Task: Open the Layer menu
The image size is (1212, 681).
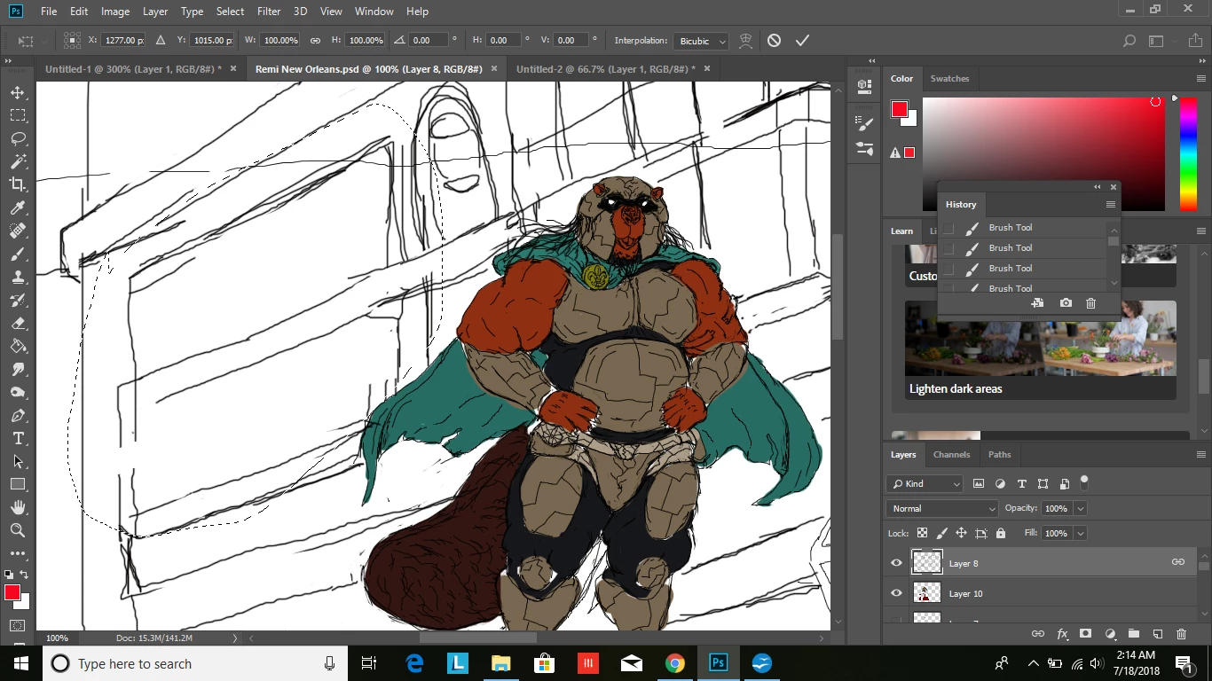Action: 155,12
